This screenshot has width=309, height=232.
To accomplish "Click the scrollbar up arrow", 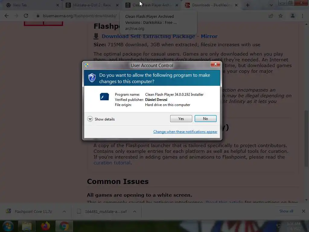I will 306,24.
